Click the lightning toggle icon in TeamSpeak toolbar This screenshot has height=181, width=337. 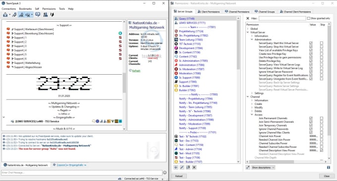point(52,14)
